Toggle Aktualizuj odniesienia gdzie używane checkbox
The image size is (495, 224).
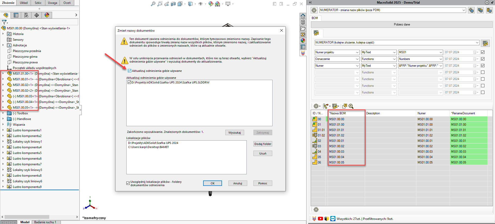coord(129,71)
